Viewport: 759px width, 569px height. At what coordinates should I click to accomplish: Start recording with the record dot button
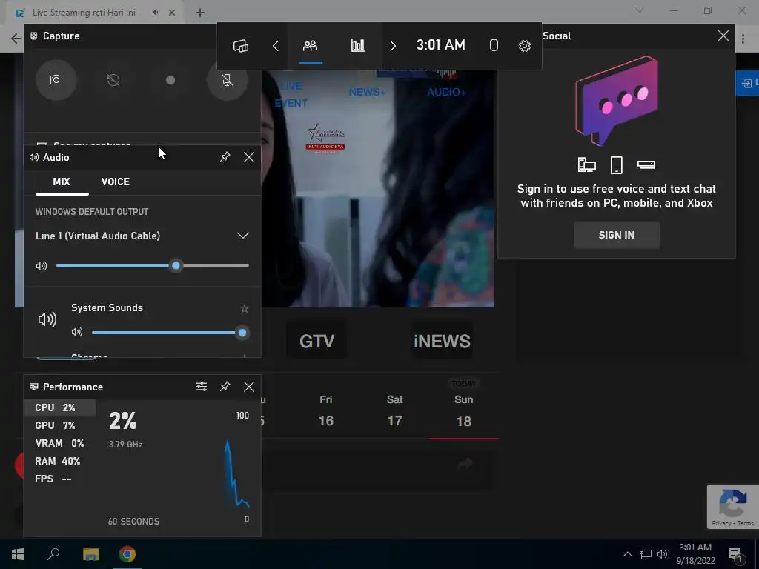tap(170, 80)
